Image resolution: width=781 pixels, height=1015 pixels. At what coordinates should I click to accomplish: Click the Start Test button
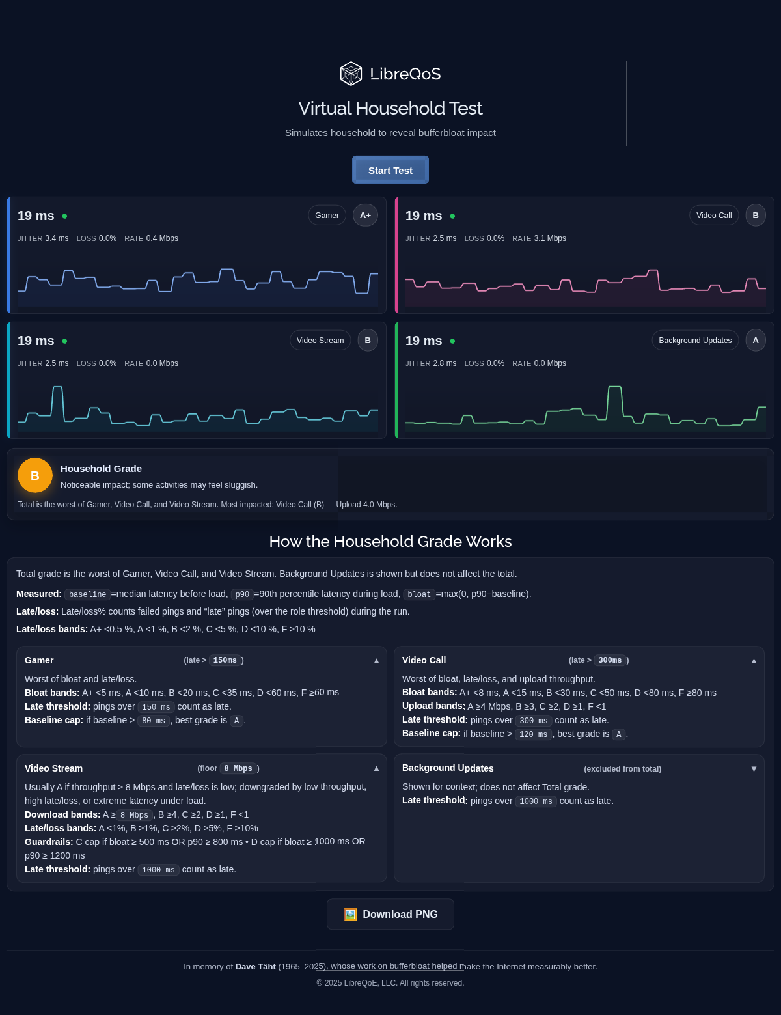click(x=390, y=170)
